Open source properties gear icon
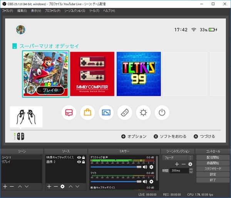Image resolution: width=231 pixels, height=198 pixels. pos(62,186)
